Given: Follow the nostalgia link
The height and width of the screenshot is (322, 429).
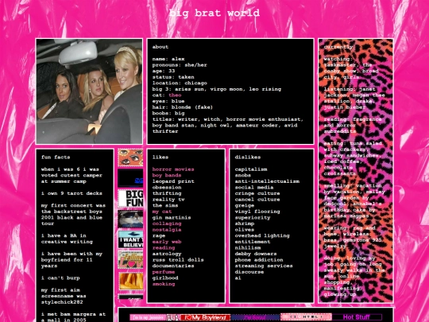Looking at the screenshot, I should coord(167,230).
